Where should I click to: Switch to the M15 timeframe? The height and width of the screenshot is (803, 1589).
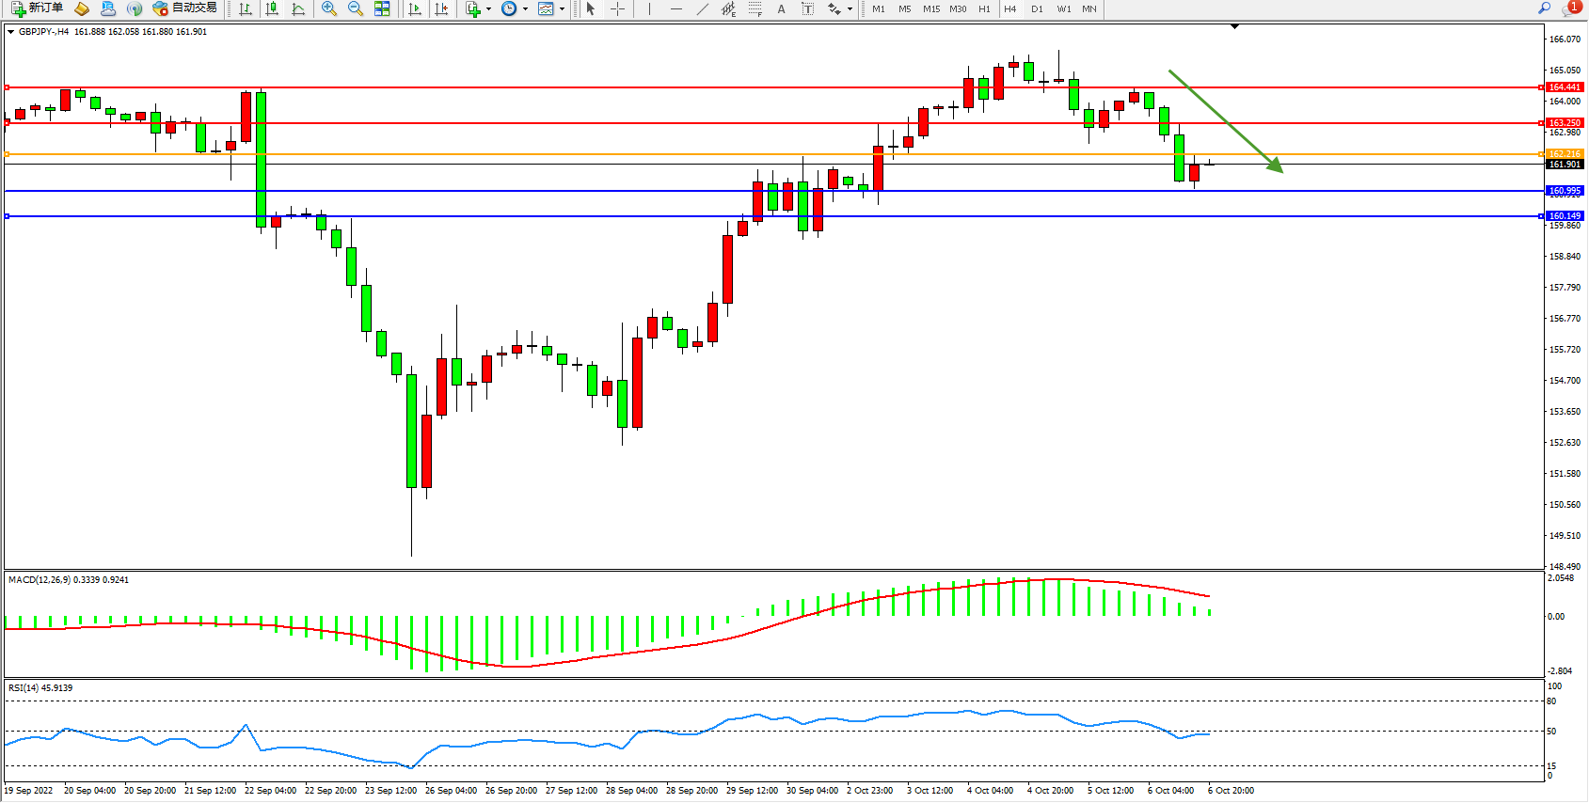click(930, 8)
